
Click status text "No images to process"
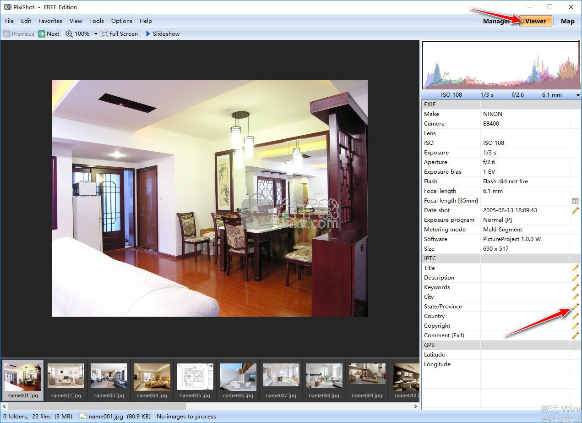186,417
